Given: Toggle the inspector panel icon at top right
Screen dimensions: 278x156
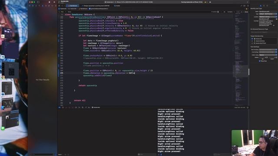Looking at the screenshot, I should 275,2.
